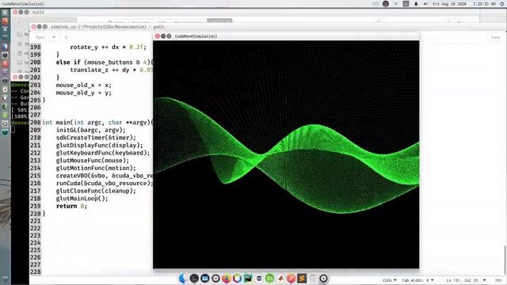Launch Qt Creator from the dock
This screenshot has width=507, height=285.
[269, 278]
